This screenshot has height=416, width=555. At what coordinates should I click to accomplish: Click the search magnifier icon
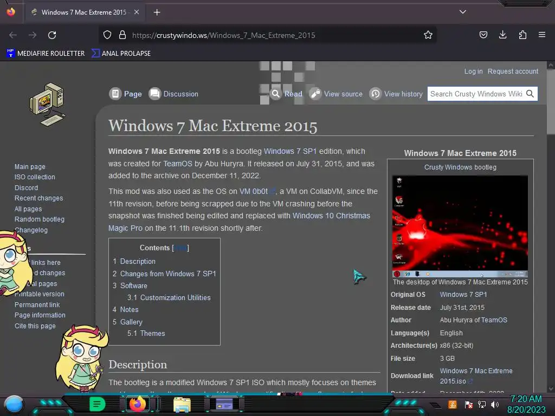(x=530, y=94)
